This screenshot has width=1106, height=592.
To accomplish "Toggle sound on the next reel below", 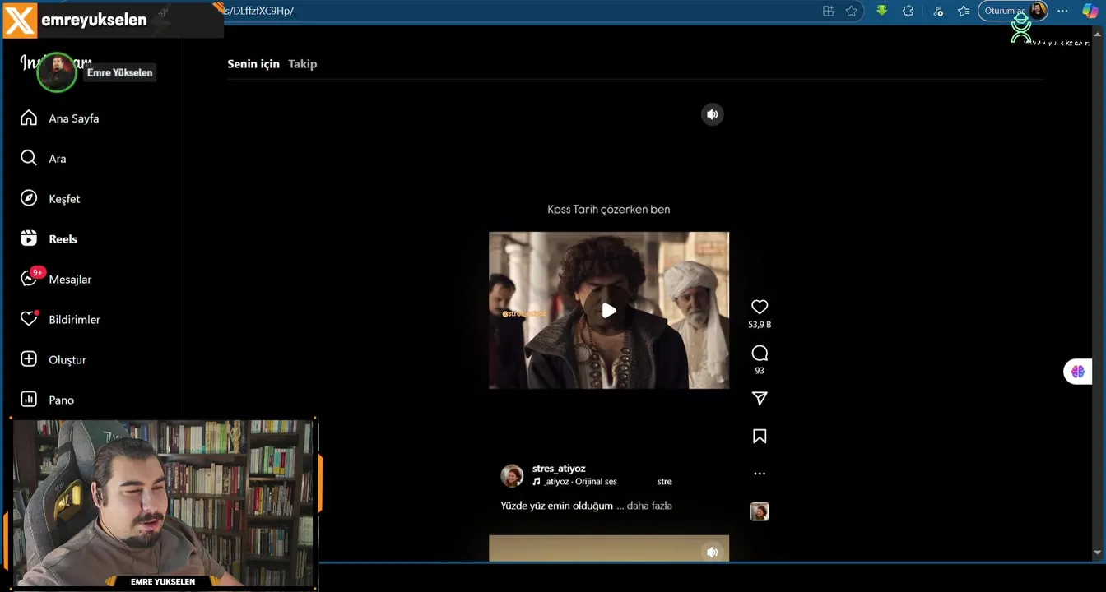I will click(x=713, y=552).
